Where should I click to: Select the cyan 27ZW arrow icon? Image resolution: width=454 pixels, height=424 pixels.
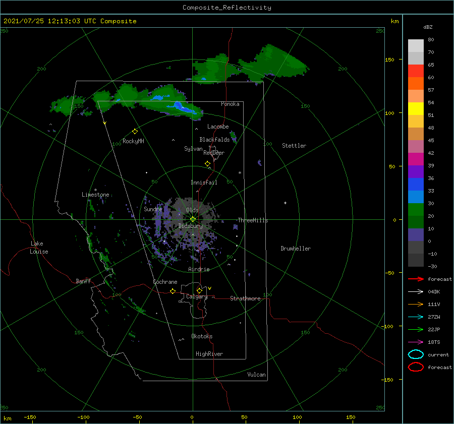coord(416,317)
